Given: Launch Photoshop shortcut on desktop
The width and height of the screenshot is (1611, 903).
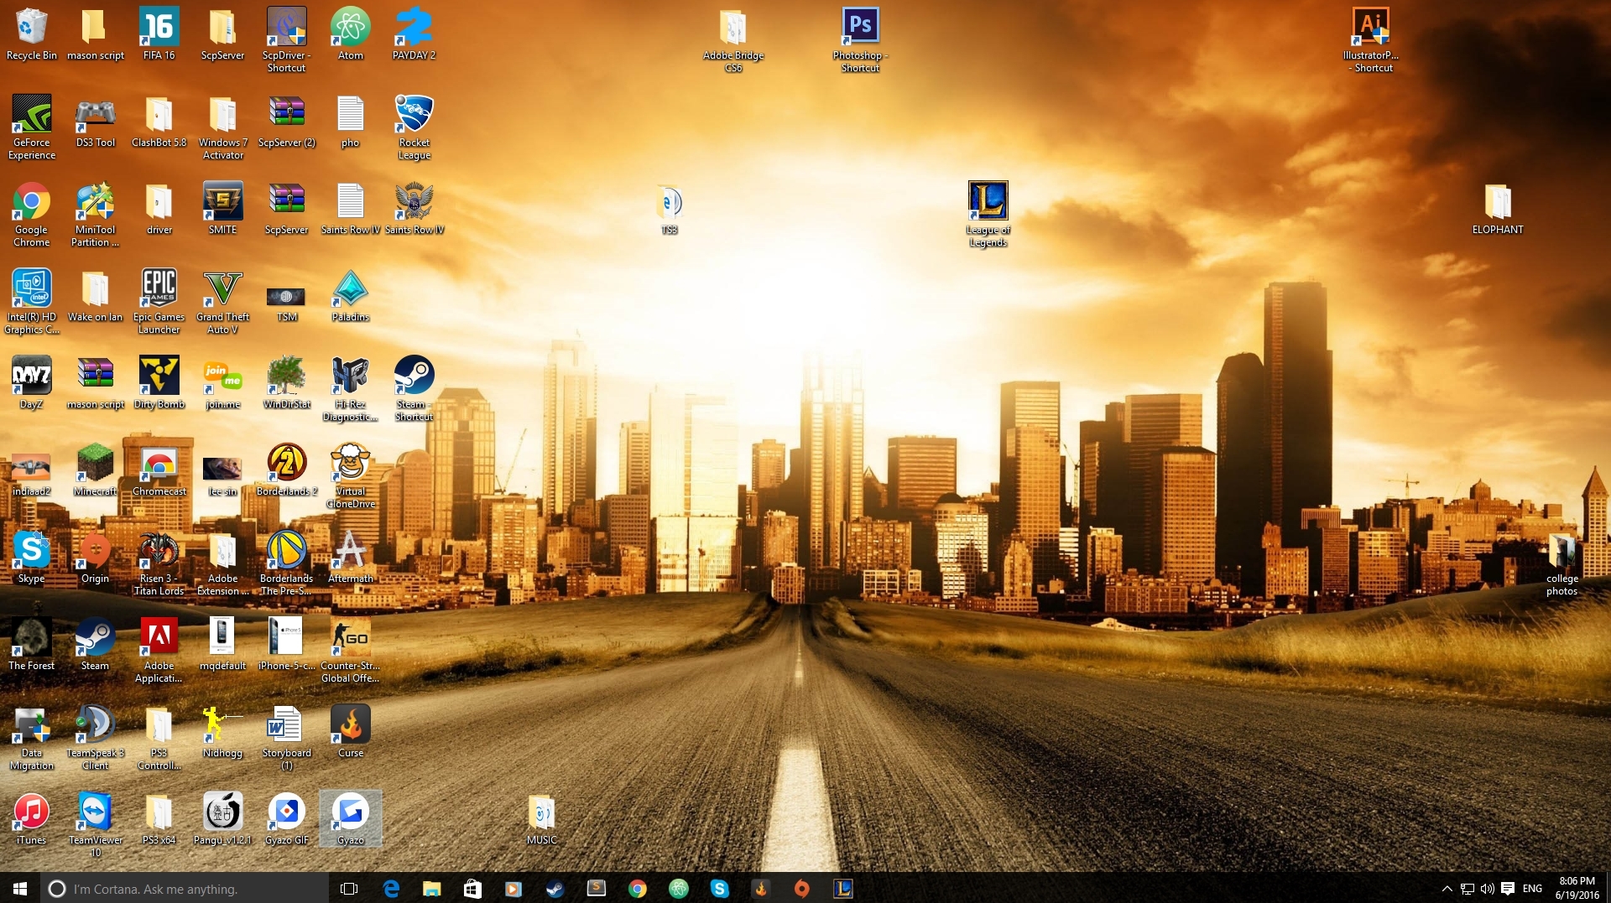Looking at the screenshot, I should click(x=860, y=40).
